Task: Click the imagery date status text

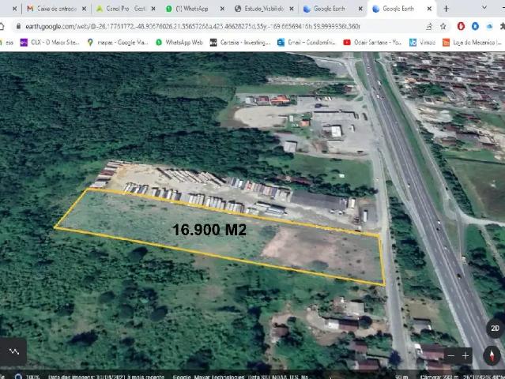Action: click(106, 377)
